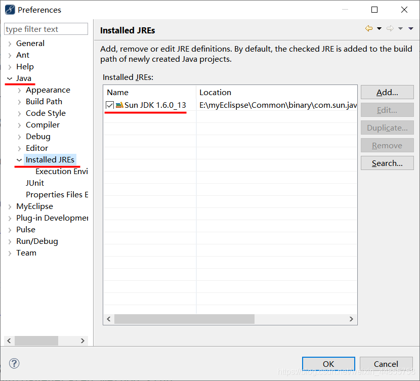The image size is (420, 381).
Task: Click the JRE location path cell
Action: [x=278, y=105]
